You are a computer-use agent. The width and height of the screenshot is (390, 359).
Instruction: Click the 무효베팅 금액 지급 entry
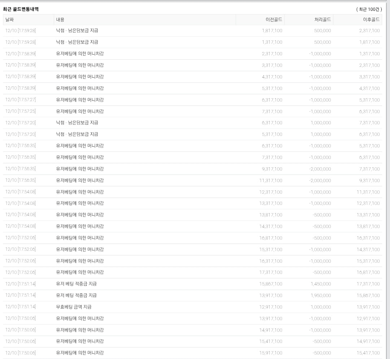tap(74, 307)
